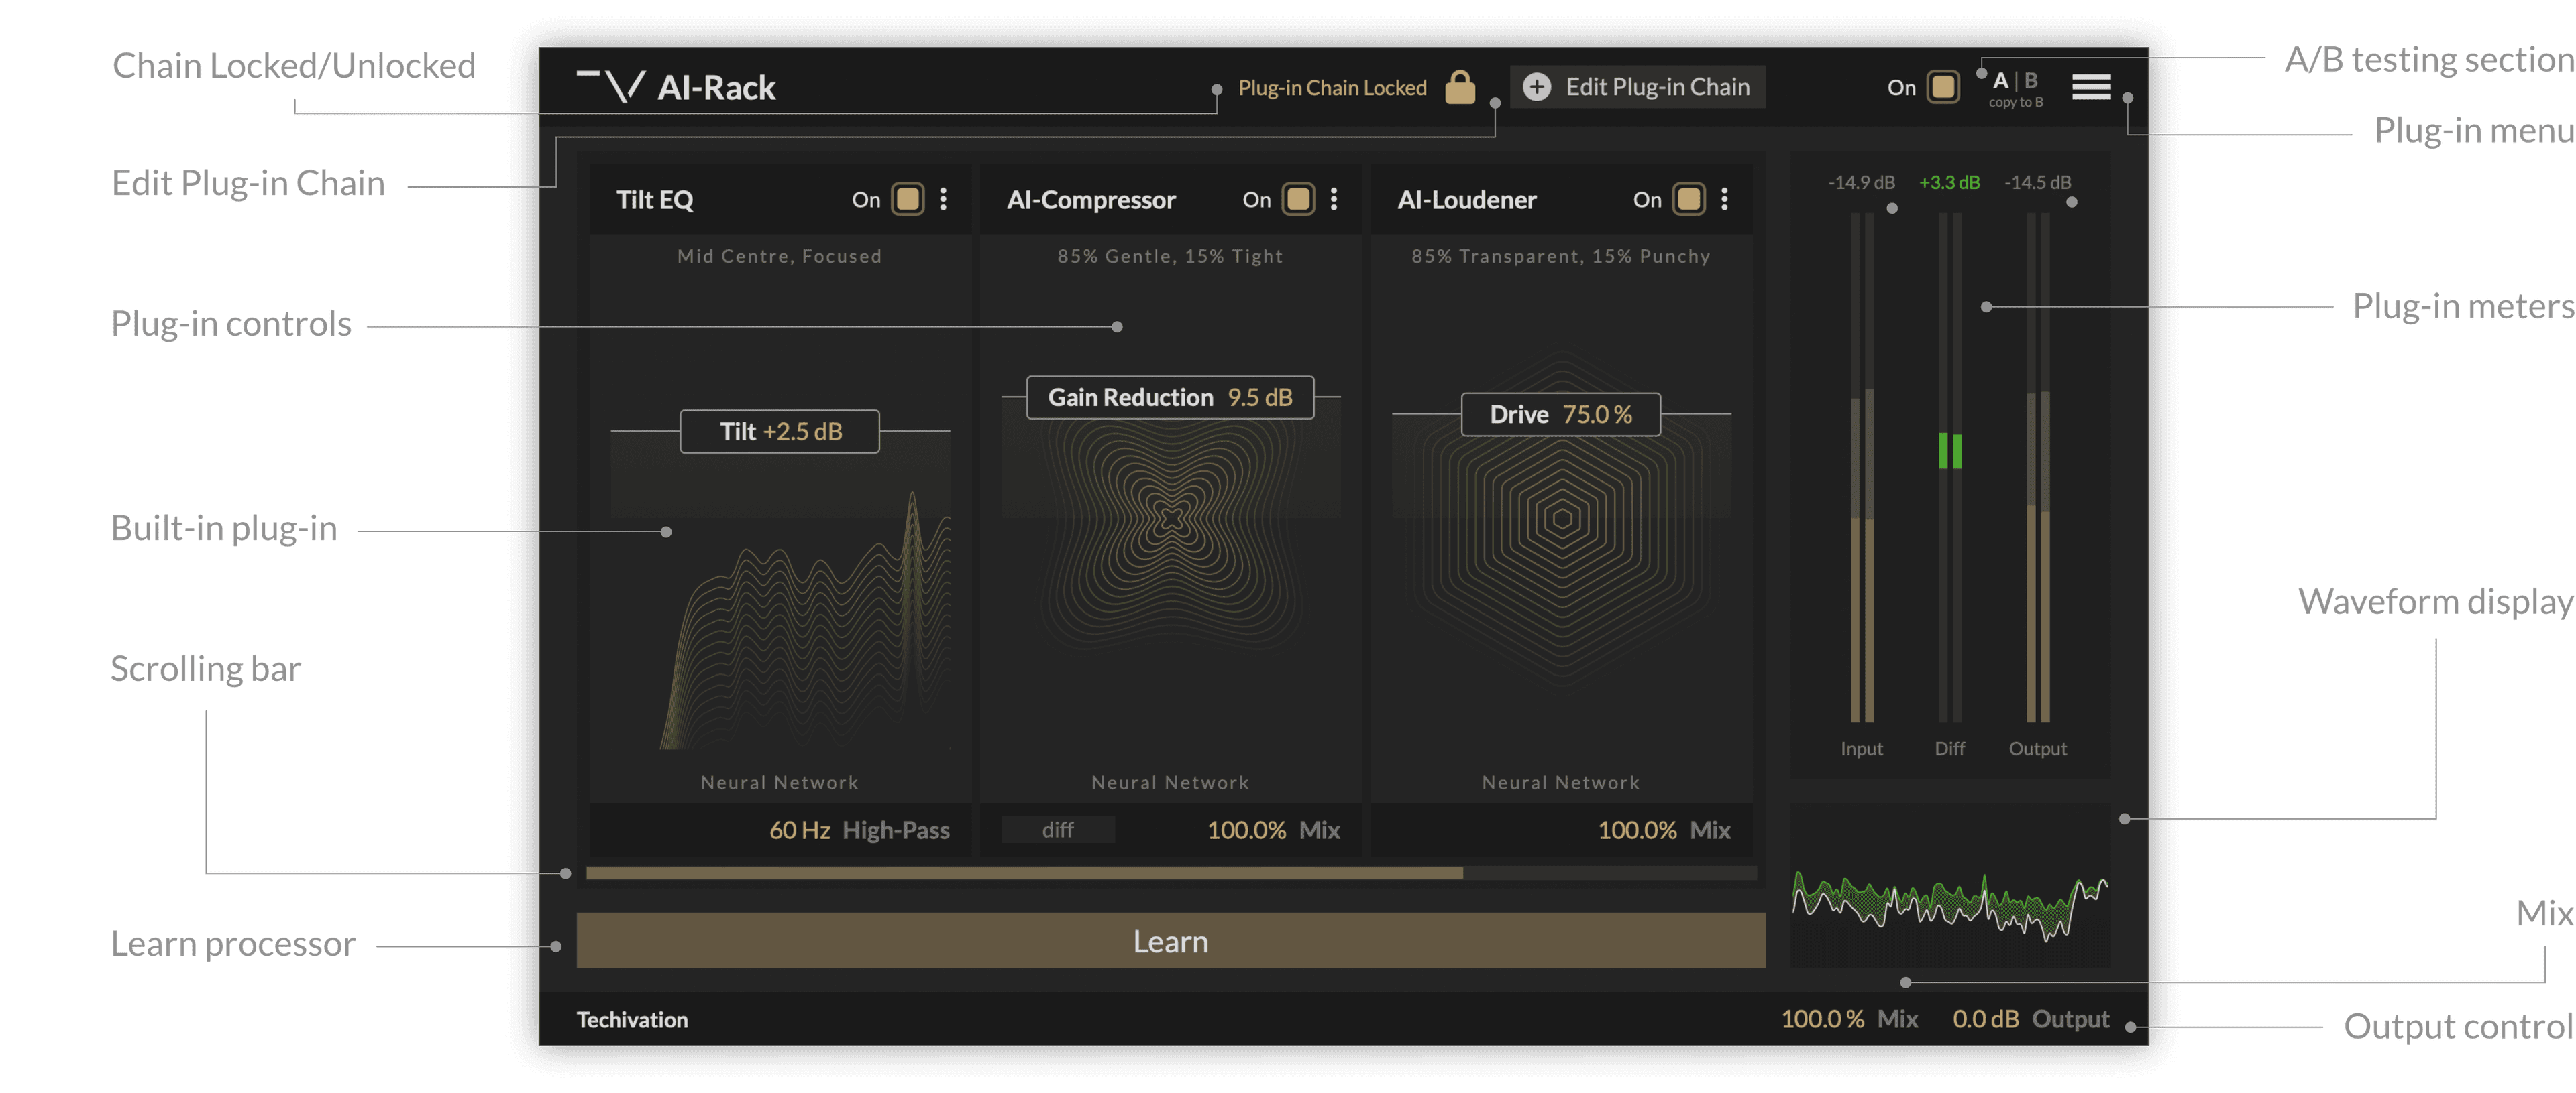2576x1093 pixels.
Task: Toggle the Tilt EQ On switch
Action: coord(908,199)
